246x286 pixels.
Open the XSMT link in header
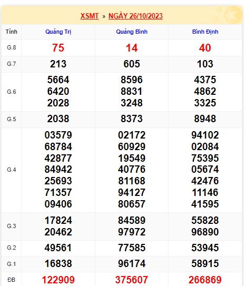[x=90, y=16]
